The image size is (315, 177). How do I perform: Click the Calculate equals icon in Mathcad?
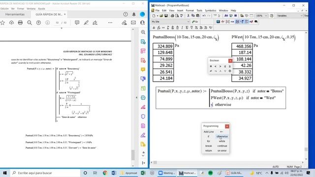click(x=235, y=16)
